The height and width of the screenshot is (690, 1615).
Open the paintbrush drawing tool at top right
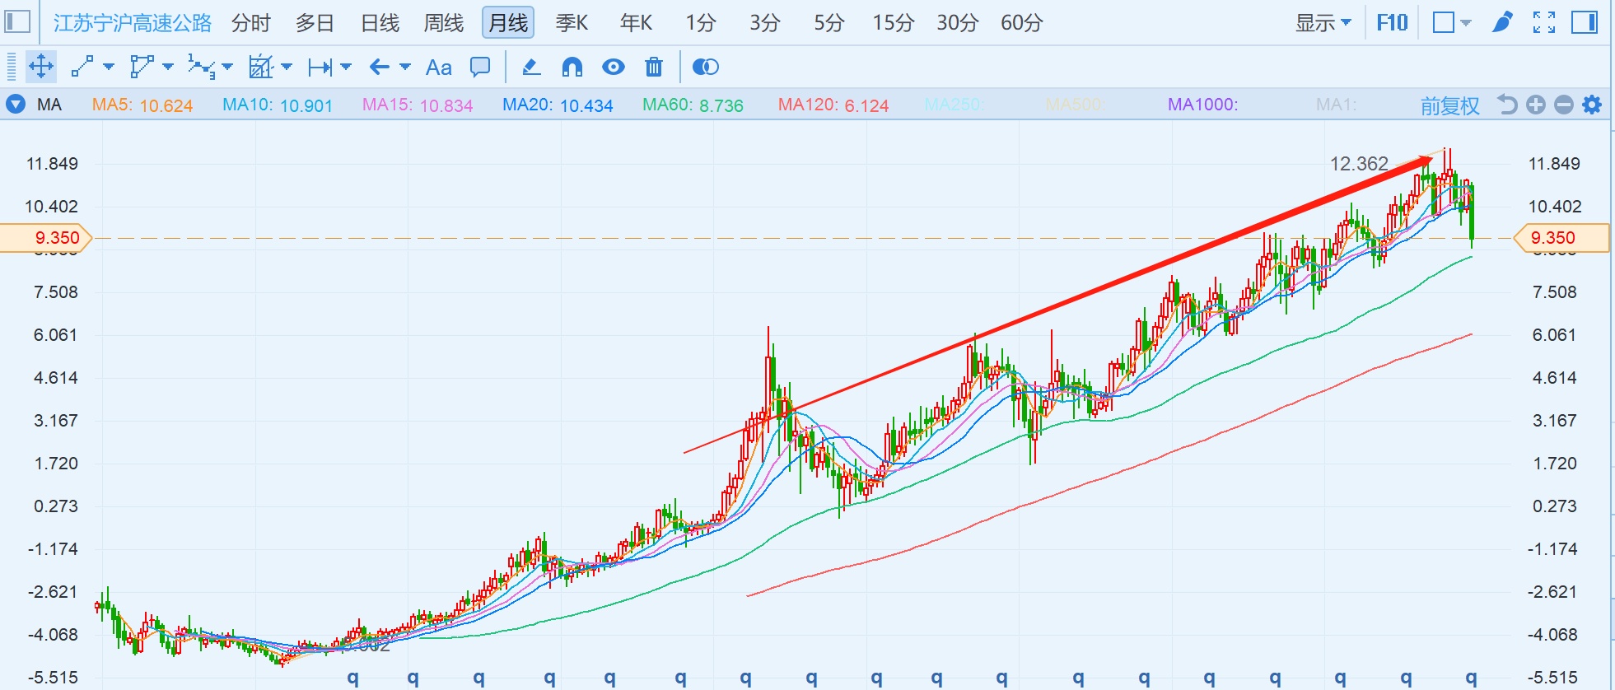tap(1502, 22)
